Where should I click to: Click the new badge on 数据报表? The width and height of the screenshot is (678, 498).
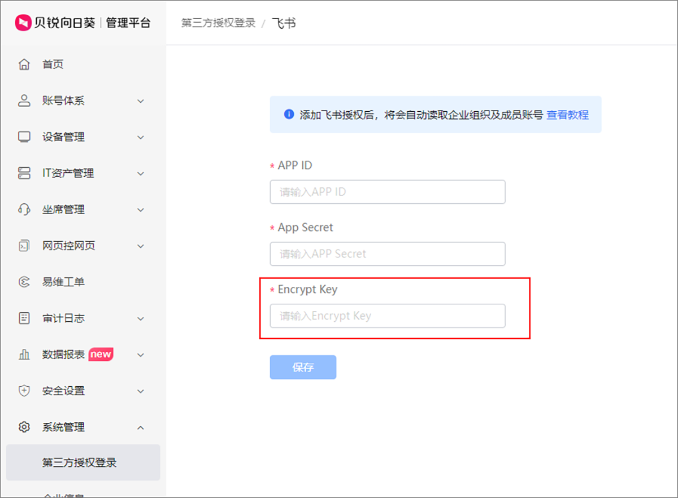click(x=101, y=354)
